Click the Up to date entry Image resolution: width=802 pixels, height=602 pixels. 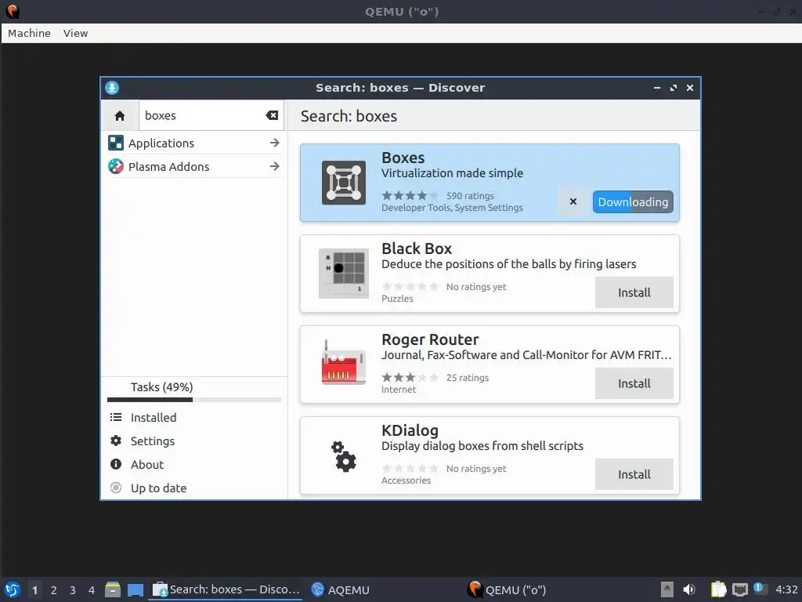(x=194, y=488)
